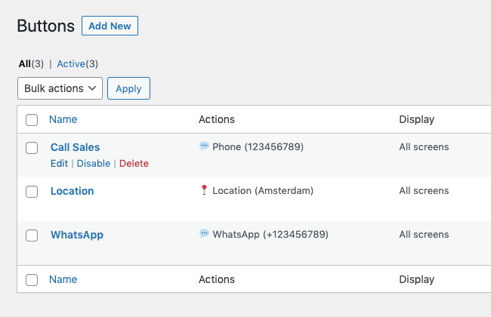Edit the Call Sales button
The width and height of the screenshot is (491, 317).
(x=59, y=164)
